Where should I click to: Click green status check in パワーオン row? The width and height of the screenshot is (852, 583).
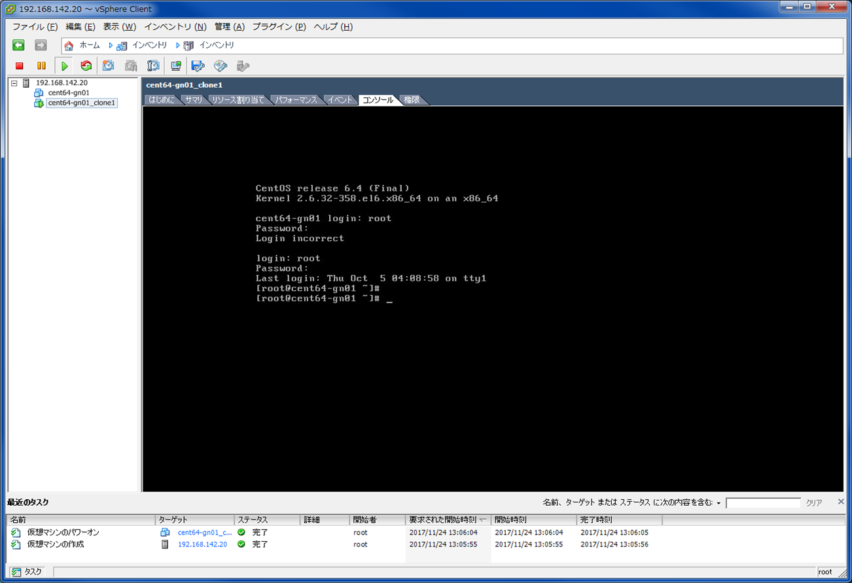click(241, 533)
